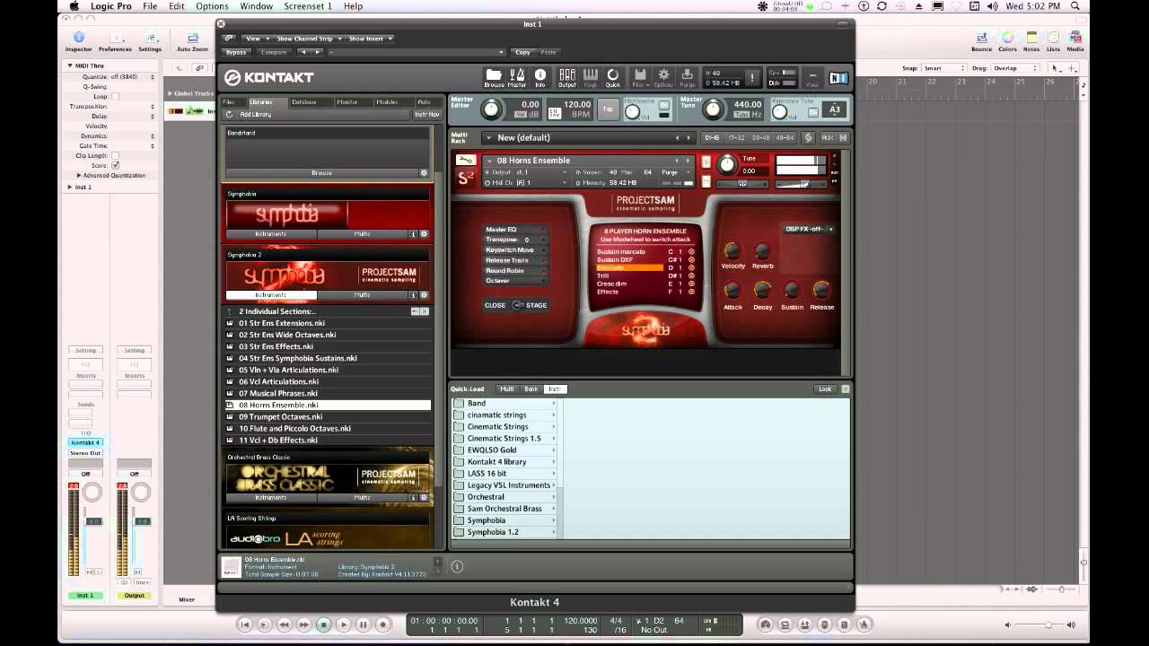Toggle Bypass button in plugin header

(236, 52)
